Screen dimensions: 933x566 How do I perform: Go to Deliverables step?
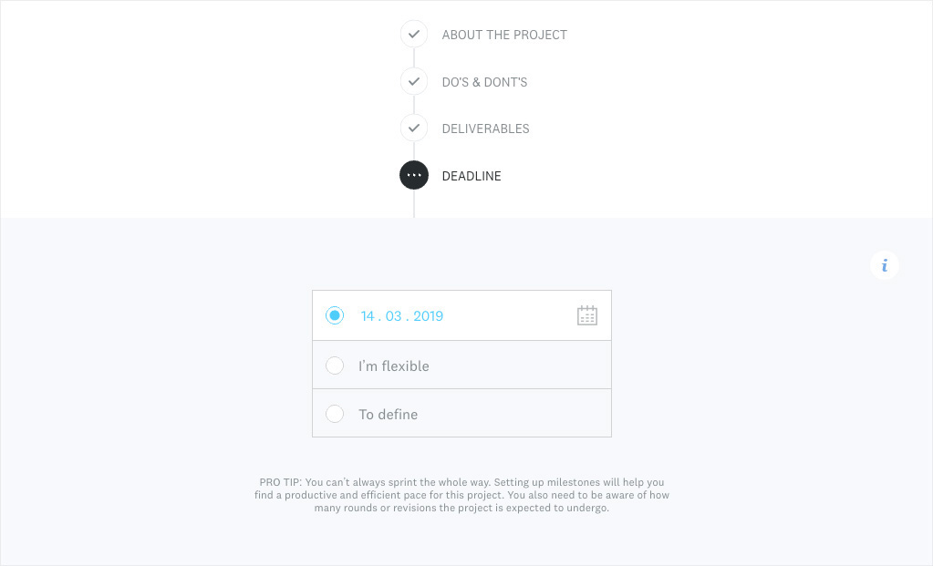tap(485, 129)
